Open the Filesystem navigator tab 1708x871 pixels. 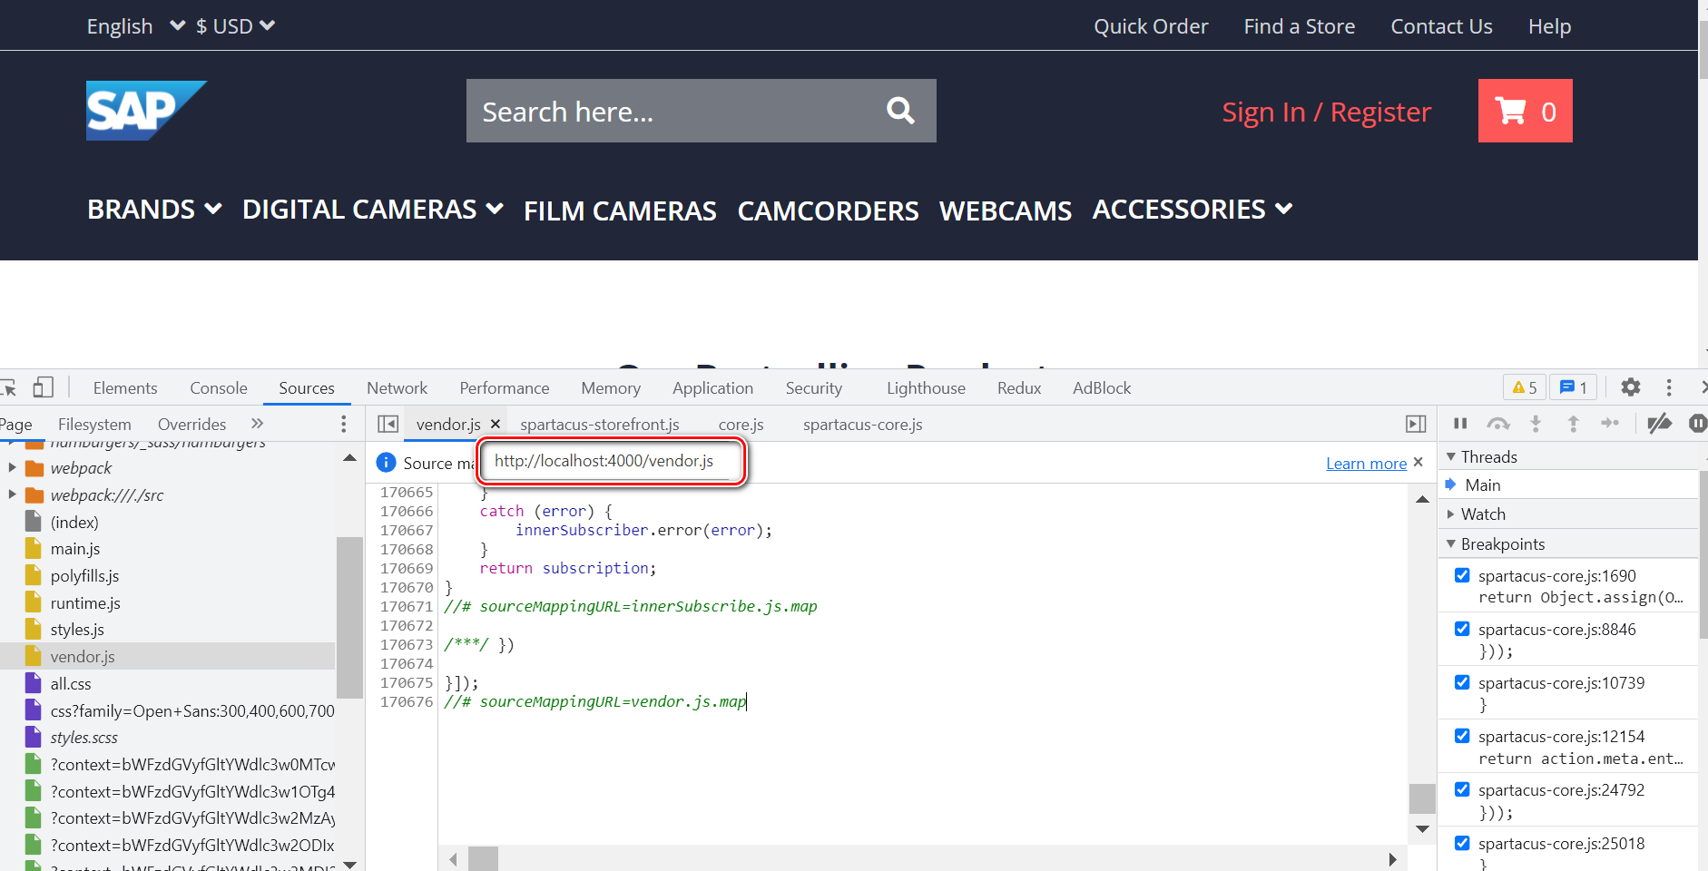pos(94,424)
